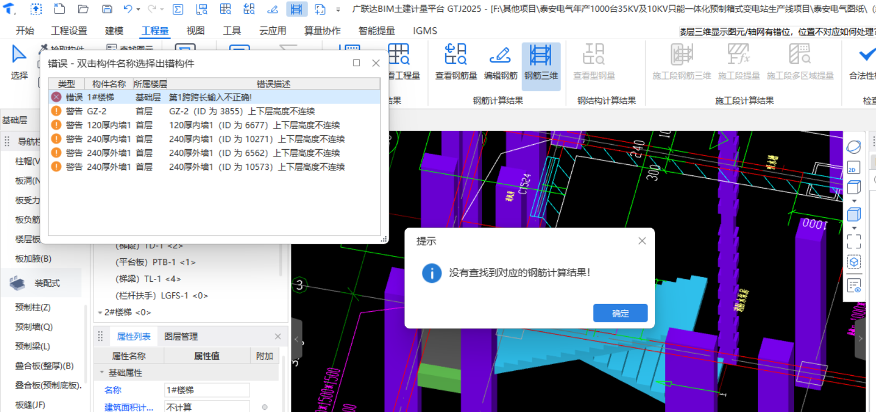Select the LGFS-1 <0> component item

(x=162, y=296)
